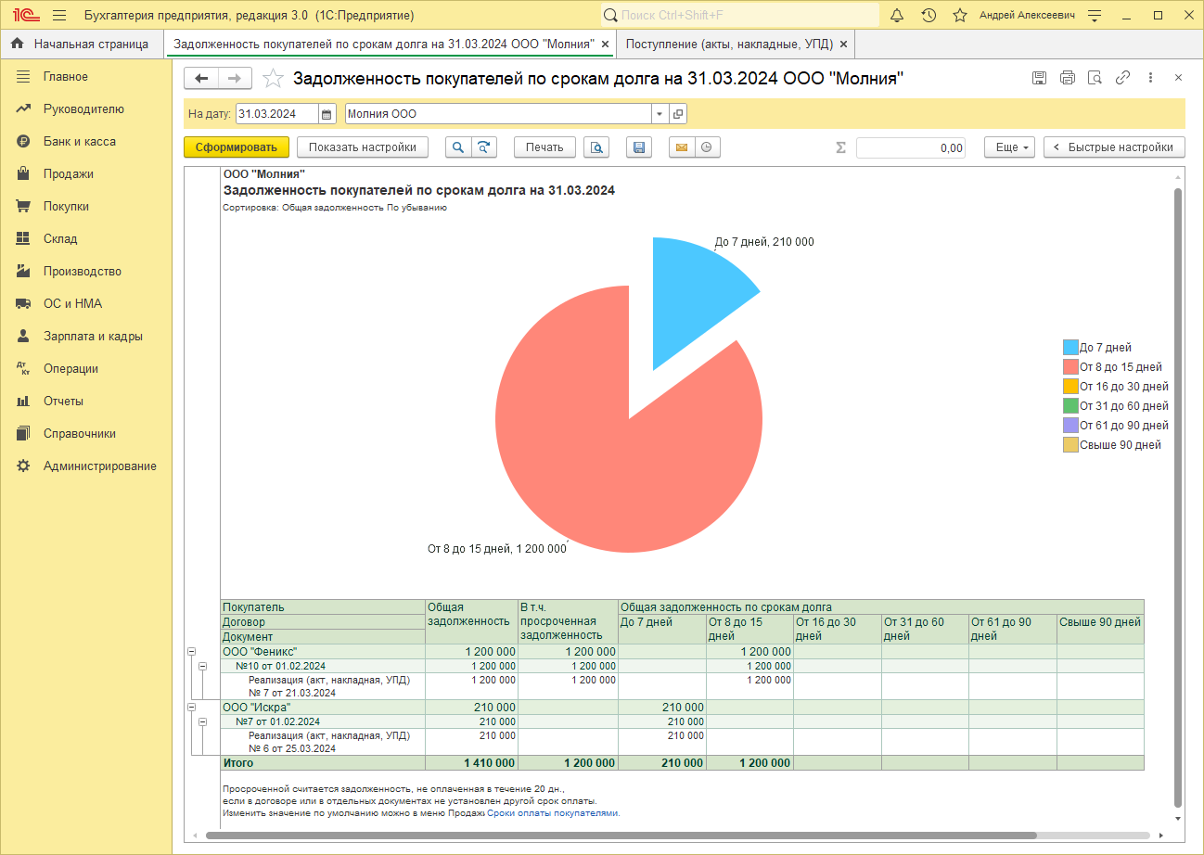Save report using the diskette toolbar icon
The height and width of the screenshot is (855, 1204).
tap(637, 147)
